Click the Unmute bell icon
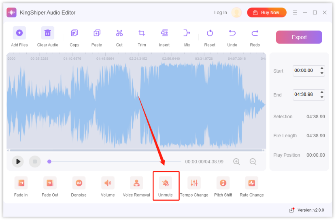The image size is (336, 220). click(x=166, y=183)
